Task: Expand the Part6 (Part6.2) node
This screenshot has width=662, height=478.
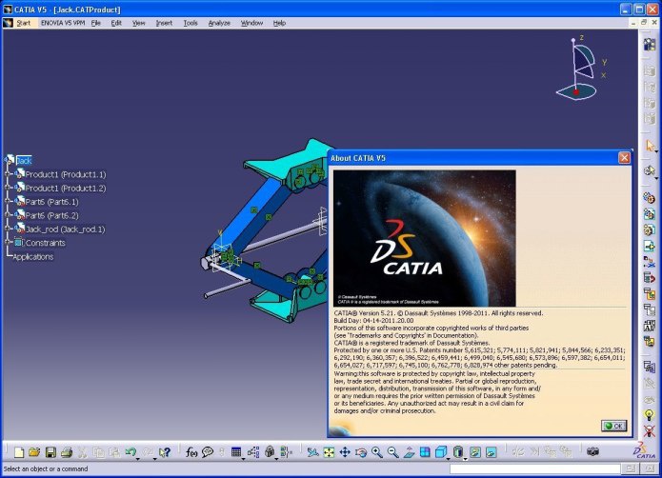Action: click(8, 215)
